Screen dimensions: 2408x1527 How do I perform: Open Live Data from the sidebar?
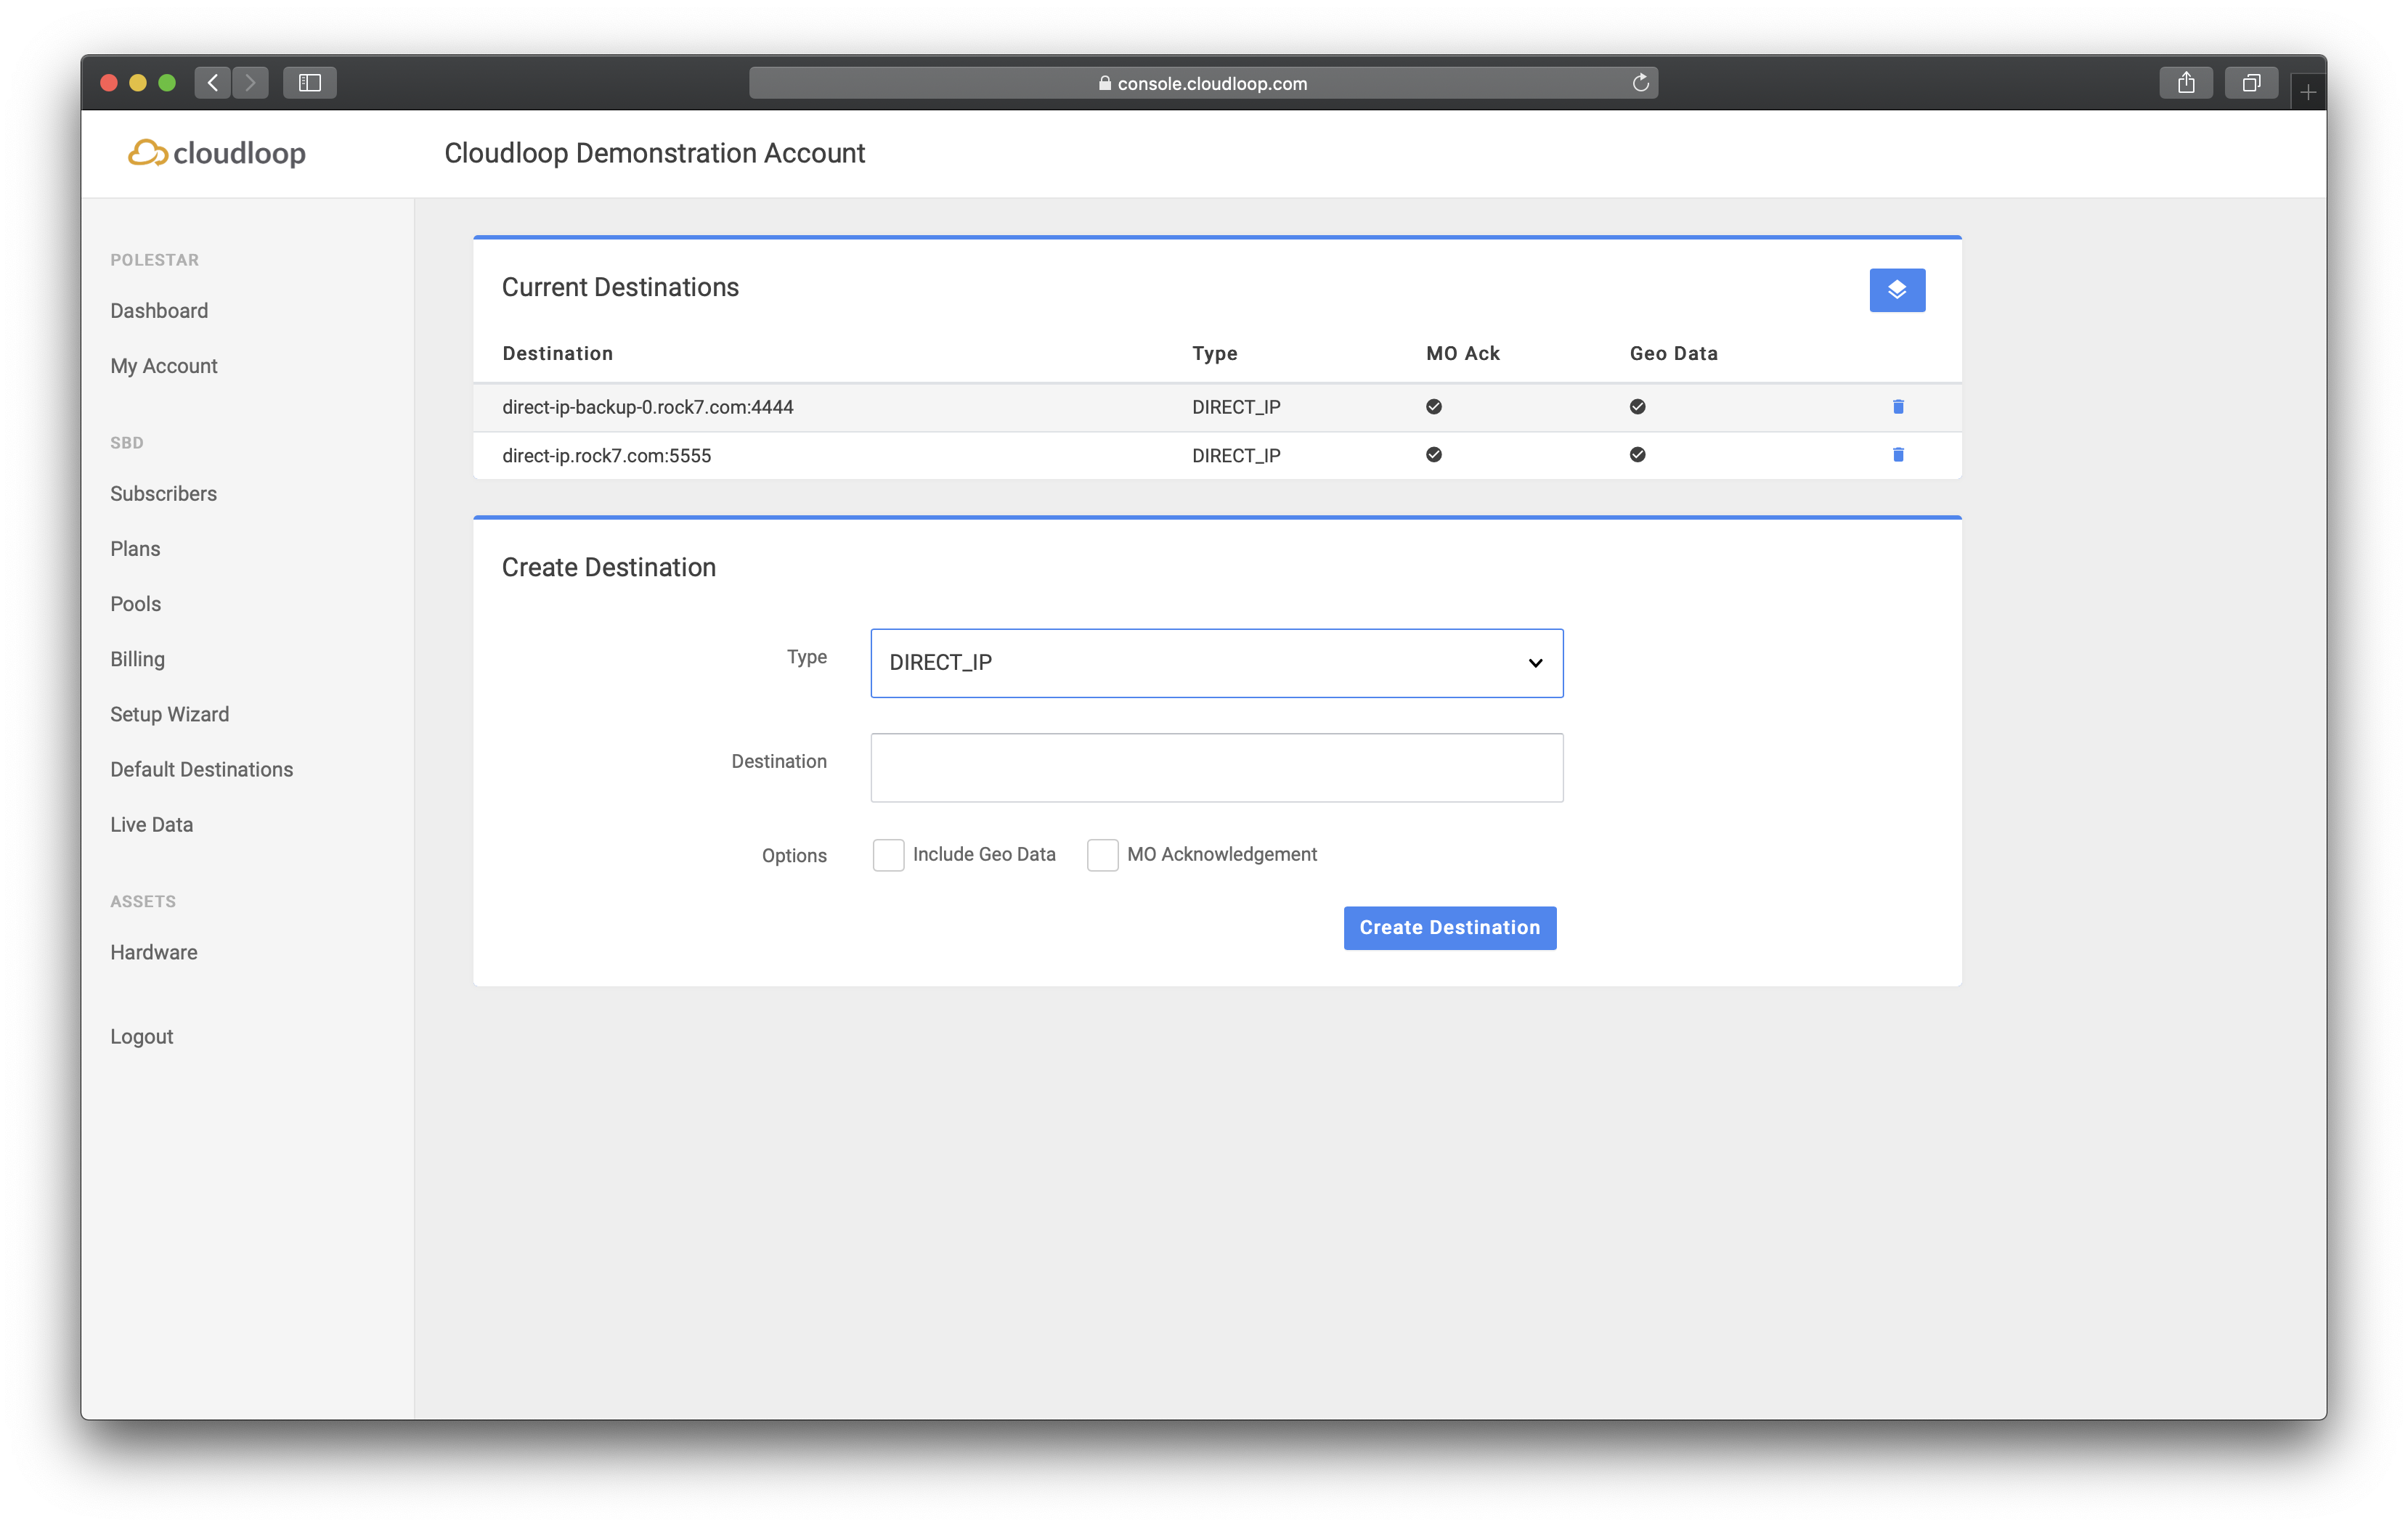tap(151, 824)
